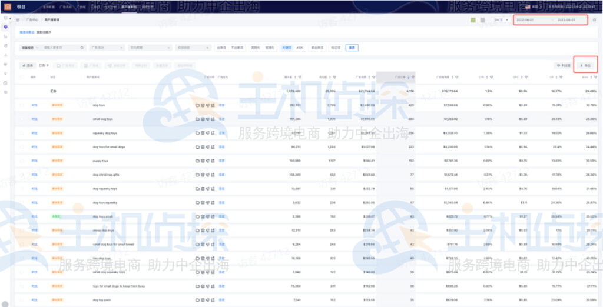Click the orange app logo in the top-left corner
The width and height of the screenshot is (603, 307).
click(x=7, y=6)
